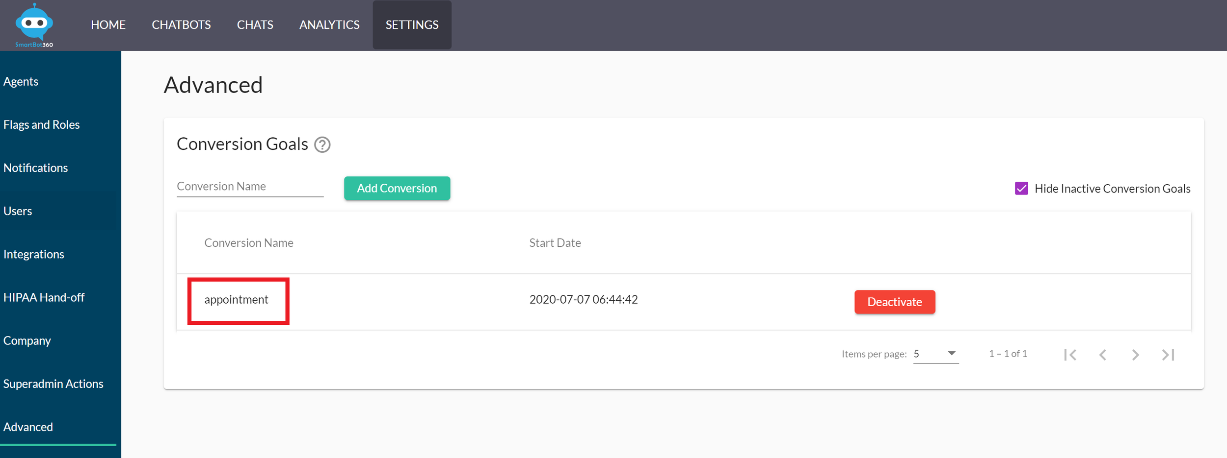Image resolution: width=1227 pixels, height=458 pixels.
Task: Click the Conversion Name column header
Action: (249, 243)
